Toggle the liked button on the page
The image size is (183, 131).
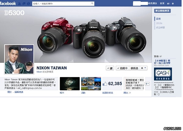click(110, 68)
